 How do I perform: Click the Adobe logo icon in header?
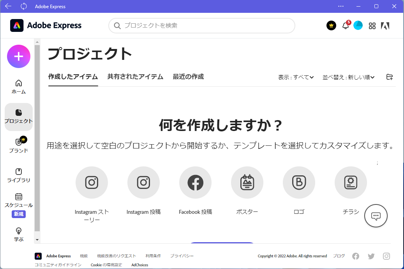tap(385, 26)
